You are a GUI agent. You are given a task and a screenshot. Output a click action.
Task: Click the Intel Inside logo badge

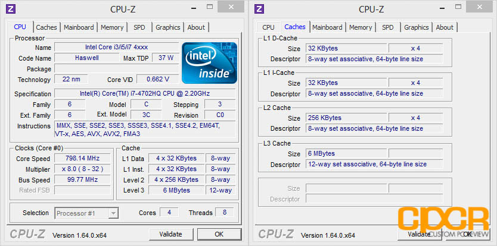(209, 63)
